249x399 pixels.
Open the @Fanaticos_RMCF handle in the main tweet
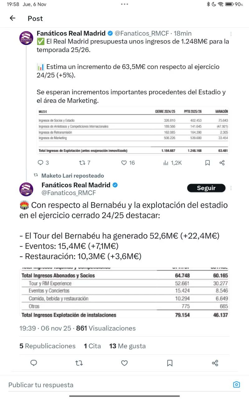(68, 193)
